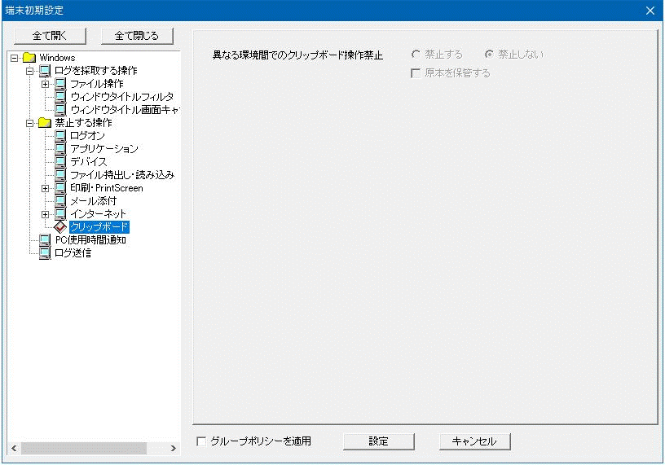Click the monitor icon beside メール添付

tap(60, 201)
